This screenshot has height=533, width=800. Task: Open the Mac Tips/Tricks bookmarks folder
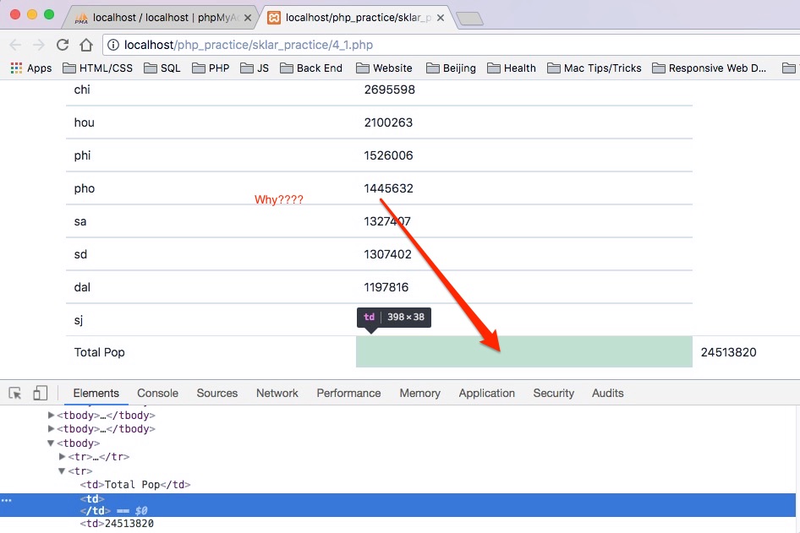pos(595,68)
